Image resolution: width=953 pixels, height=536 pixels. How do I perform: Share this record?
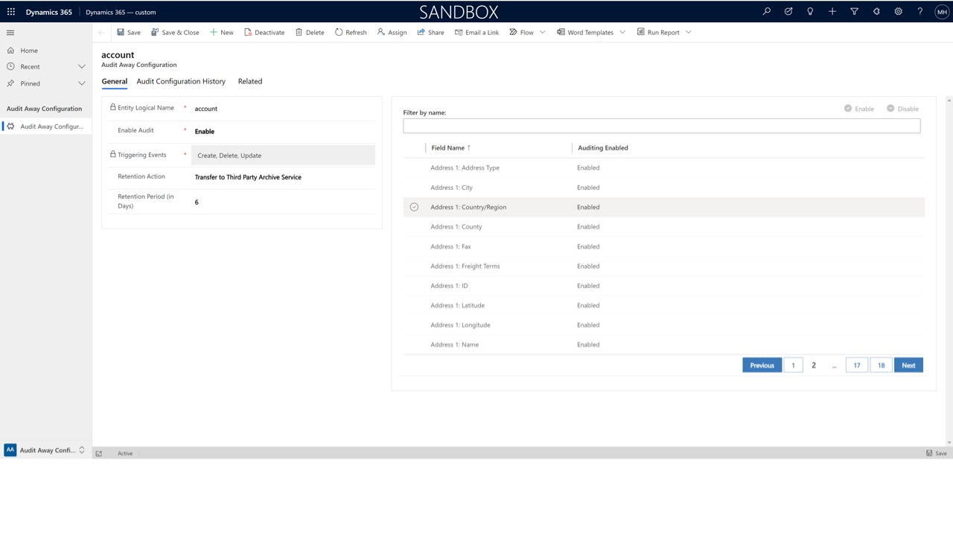pyautogui.click(x=430, y=33)
